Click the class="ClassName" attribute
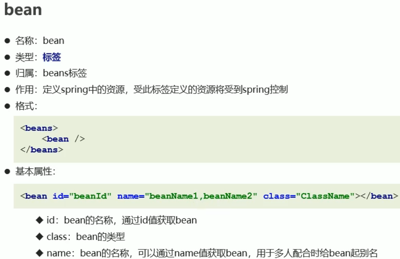The width and height of the screenshot is (400, 259). pyautogui.click(x=309, y=196)
